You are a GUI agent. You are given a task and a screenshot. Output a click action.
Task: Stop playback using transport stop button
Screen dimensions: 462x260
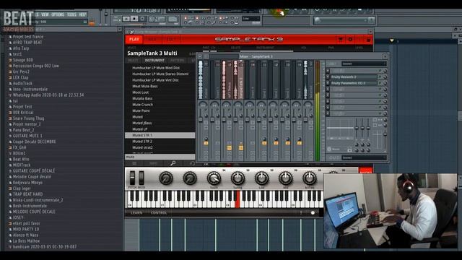(134, 19)
